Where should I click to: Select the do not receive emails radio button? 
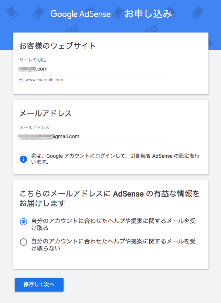[23, 242]
